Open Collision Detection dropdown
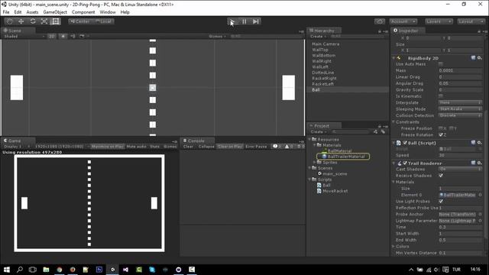489x275 pixels. coord(460,115)
